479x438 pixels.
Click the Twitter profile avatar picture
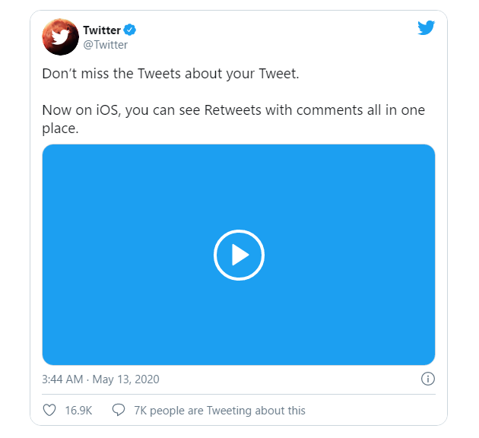click(x=59, y=36)
